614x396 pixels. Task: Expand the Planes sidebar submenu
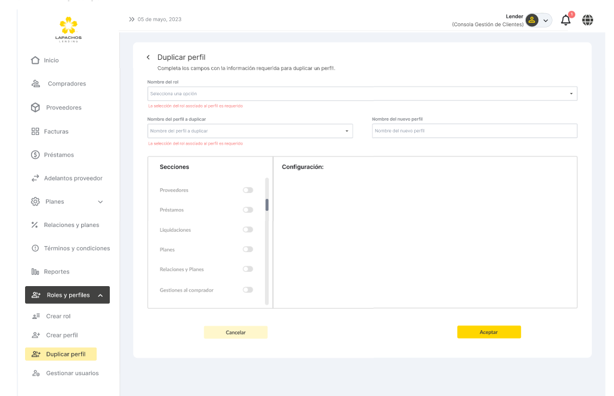(100, 202)
